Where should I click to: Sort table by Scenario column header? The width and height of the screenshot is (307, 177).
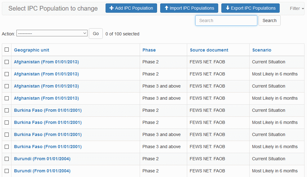pos(261,50)
